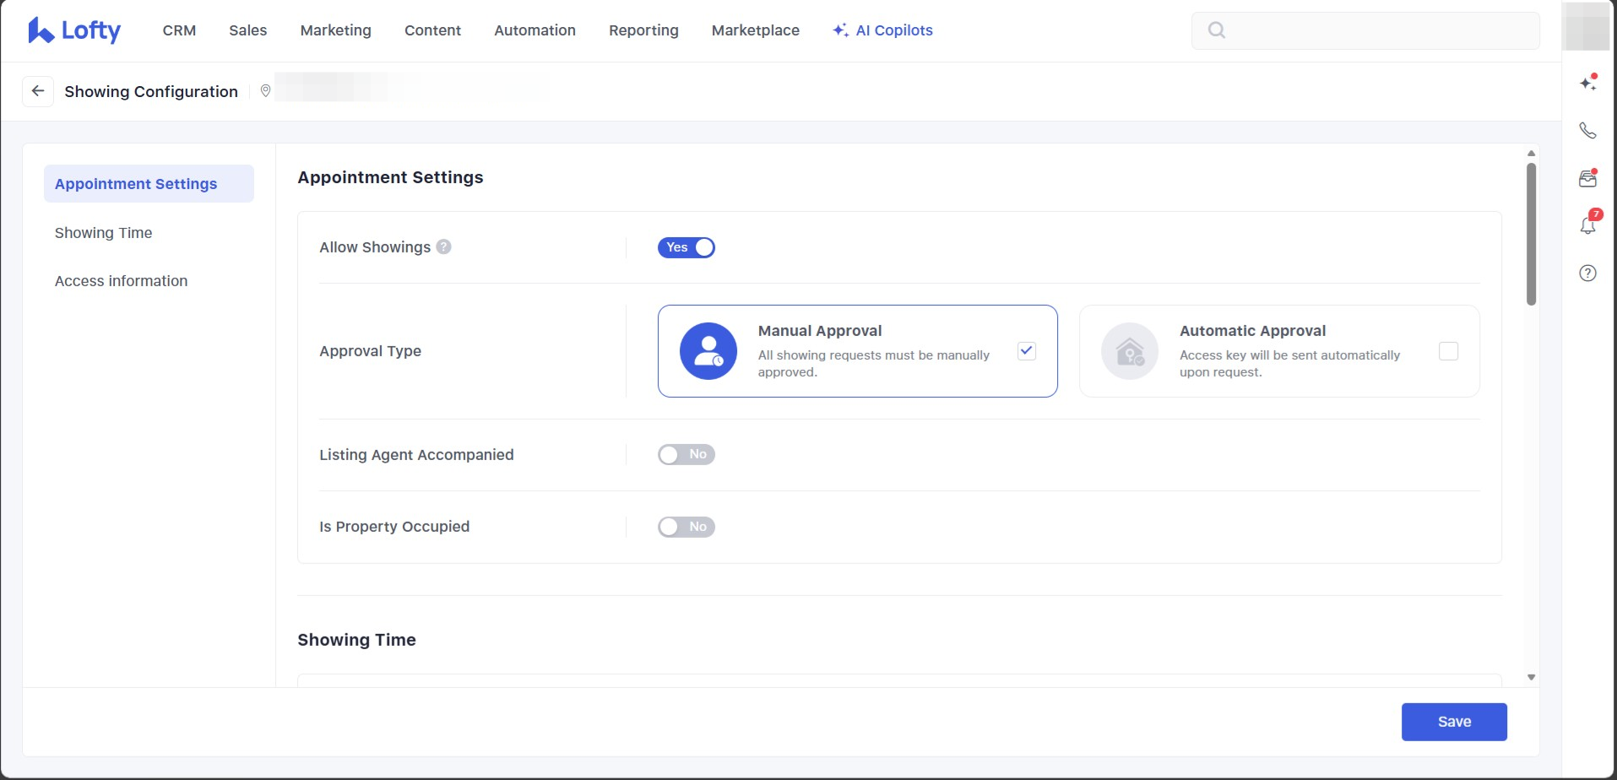Viewport: 1617px width, 780px height.
Task: Open the phone dialer icon
Action: coord(1587,131)
